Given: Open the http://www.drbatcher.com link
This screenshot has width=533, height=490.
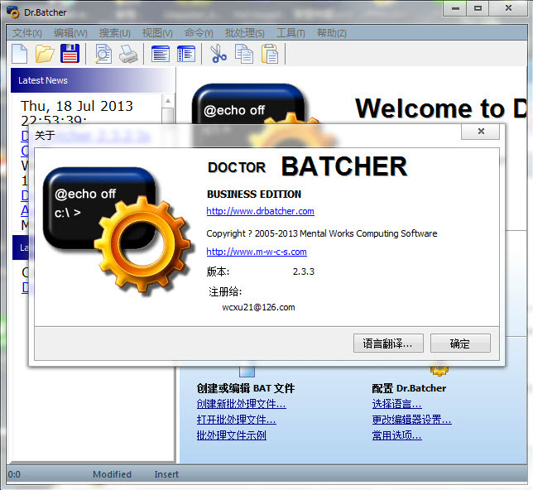Looking at the screenshot, I should (x=260, y=211).
